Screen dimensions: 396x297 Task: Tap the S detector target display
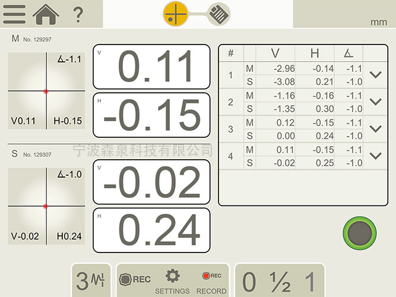click(x=46, y=206)
